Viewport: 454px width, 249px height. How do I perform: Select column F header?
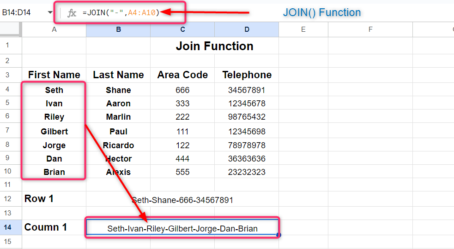point(370,29)
